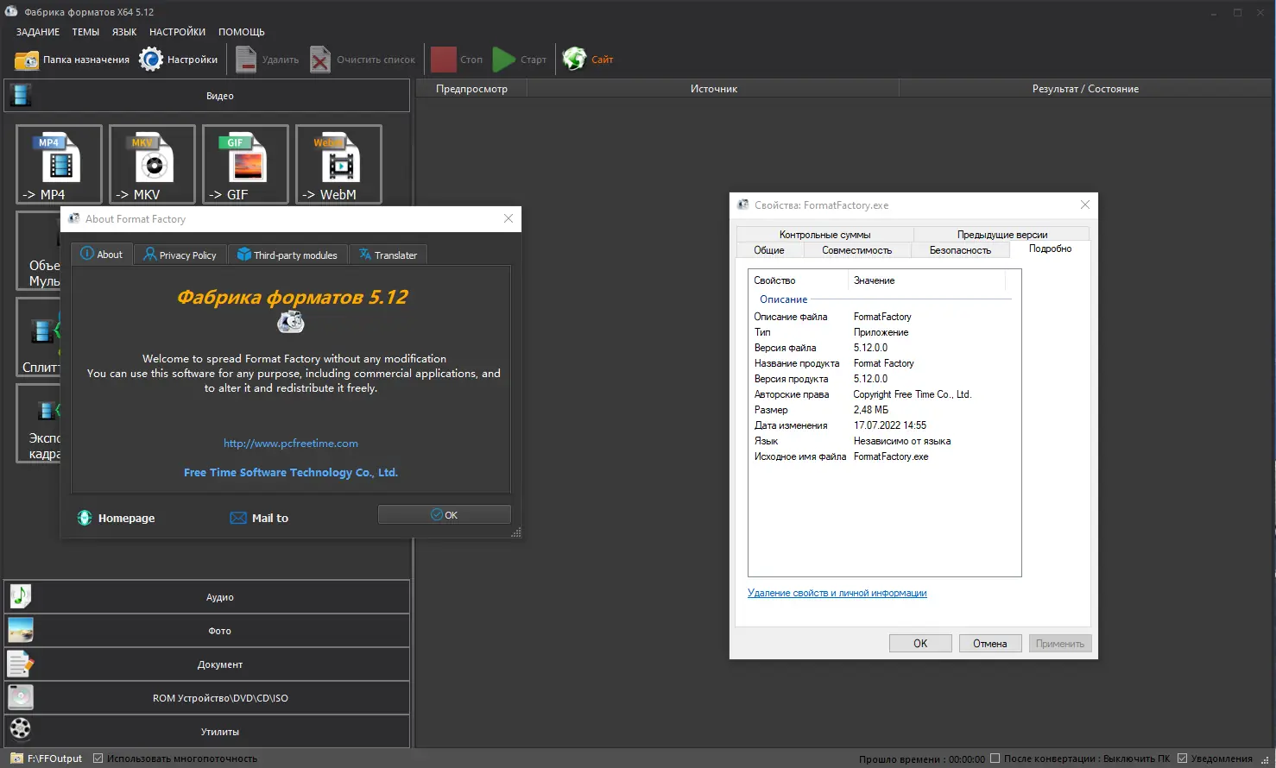
Task: Select the Дата изменения row in Properties
Action: [884, 425]
